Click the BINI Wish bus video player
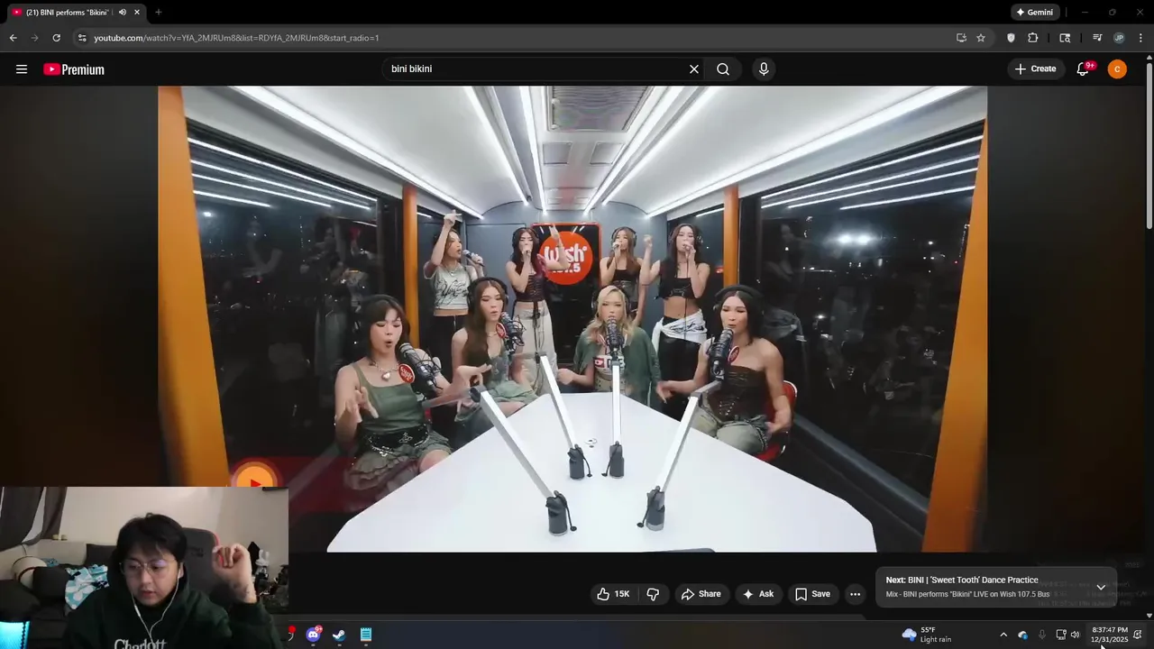Image resolution: width=1154 pixels, height=649 pixels. [572, 319]
